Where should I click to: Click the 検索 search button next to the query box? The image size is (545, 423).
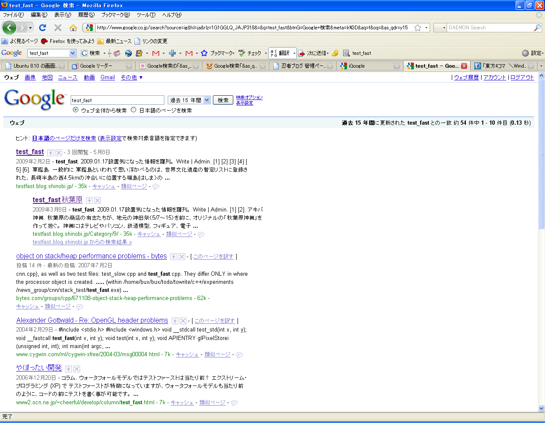click(x=223, y=100)
